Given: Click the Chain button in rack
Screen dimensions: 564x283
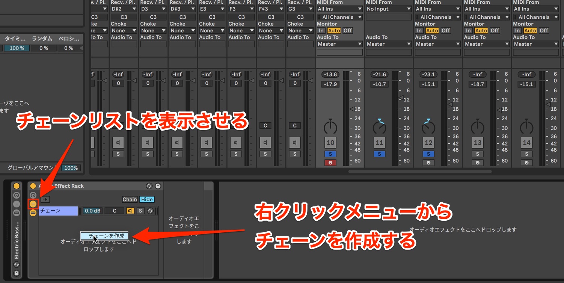Looking at the screenshot, I should (130, 199).
